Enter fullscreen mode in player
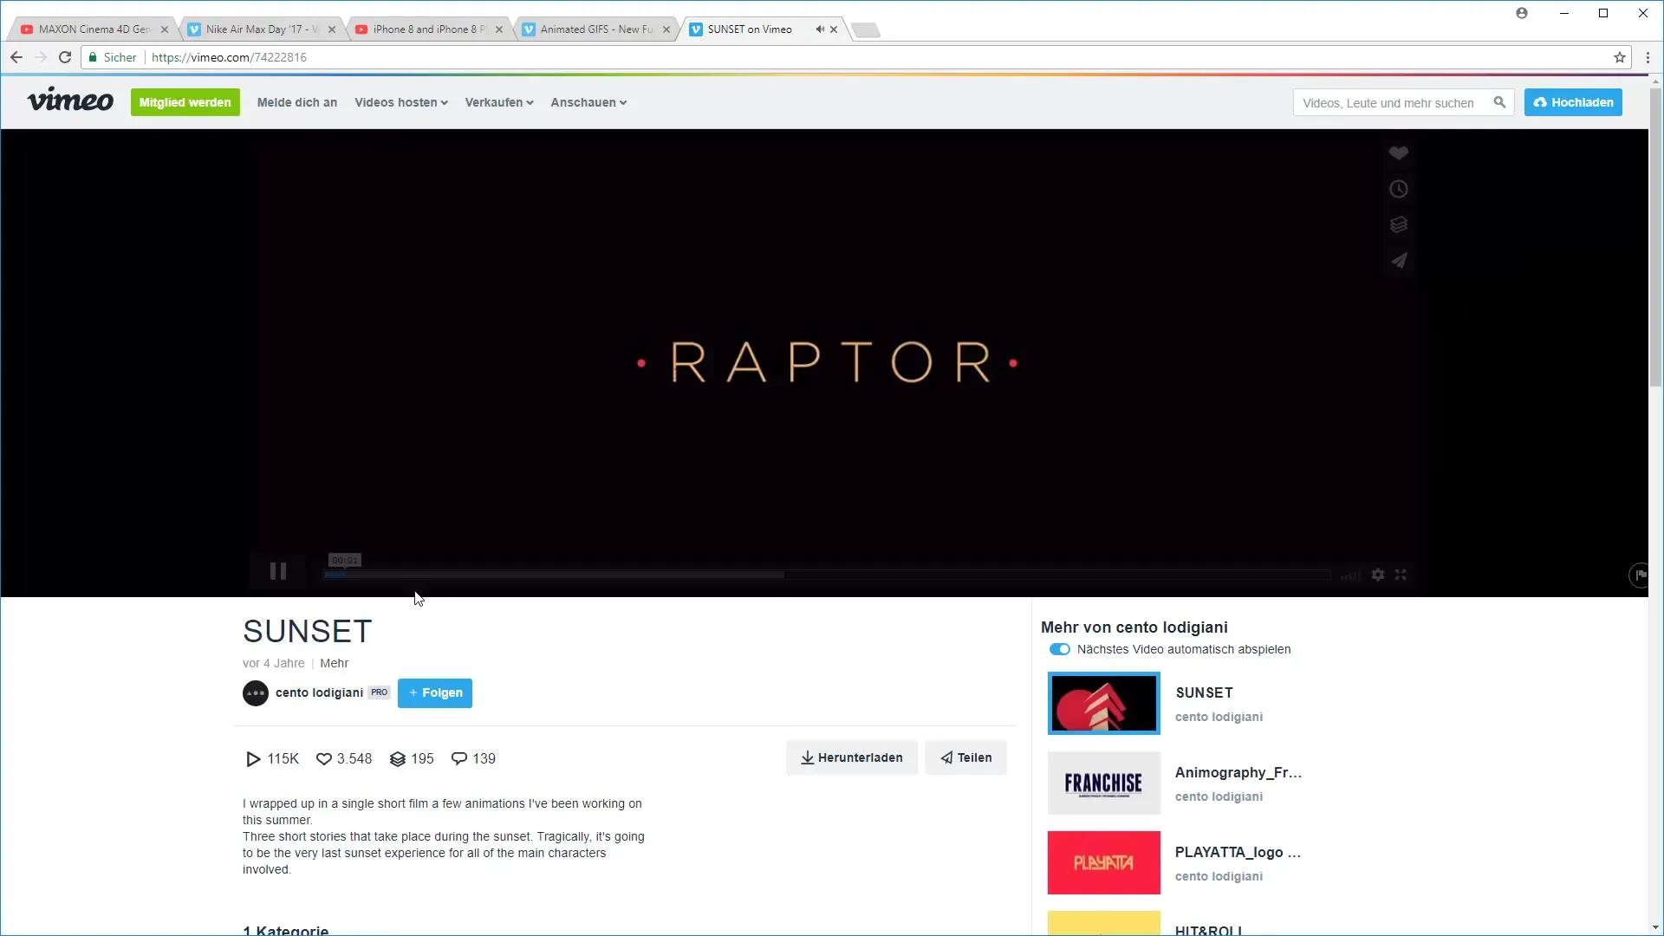Screen dimensions: 1664x936 coord(1401,575)
